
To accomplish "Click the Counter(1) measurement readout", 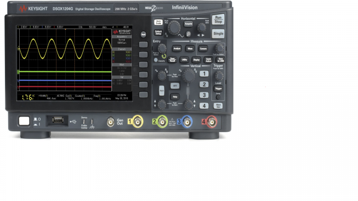I will pyautogui.click(x=84, y=97).
